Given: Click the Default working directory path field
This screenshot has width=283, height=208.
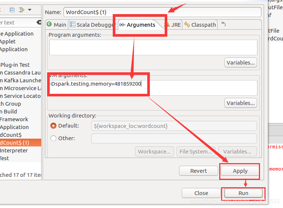Looking at the screenshot, I should pyautogui.click(x=174, y=126).
